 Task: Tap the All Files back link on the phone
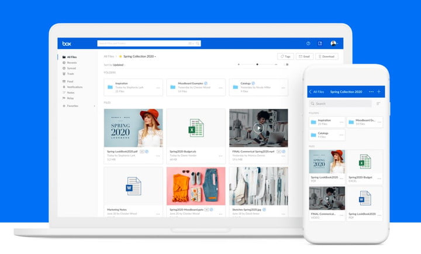coord(319,92)
